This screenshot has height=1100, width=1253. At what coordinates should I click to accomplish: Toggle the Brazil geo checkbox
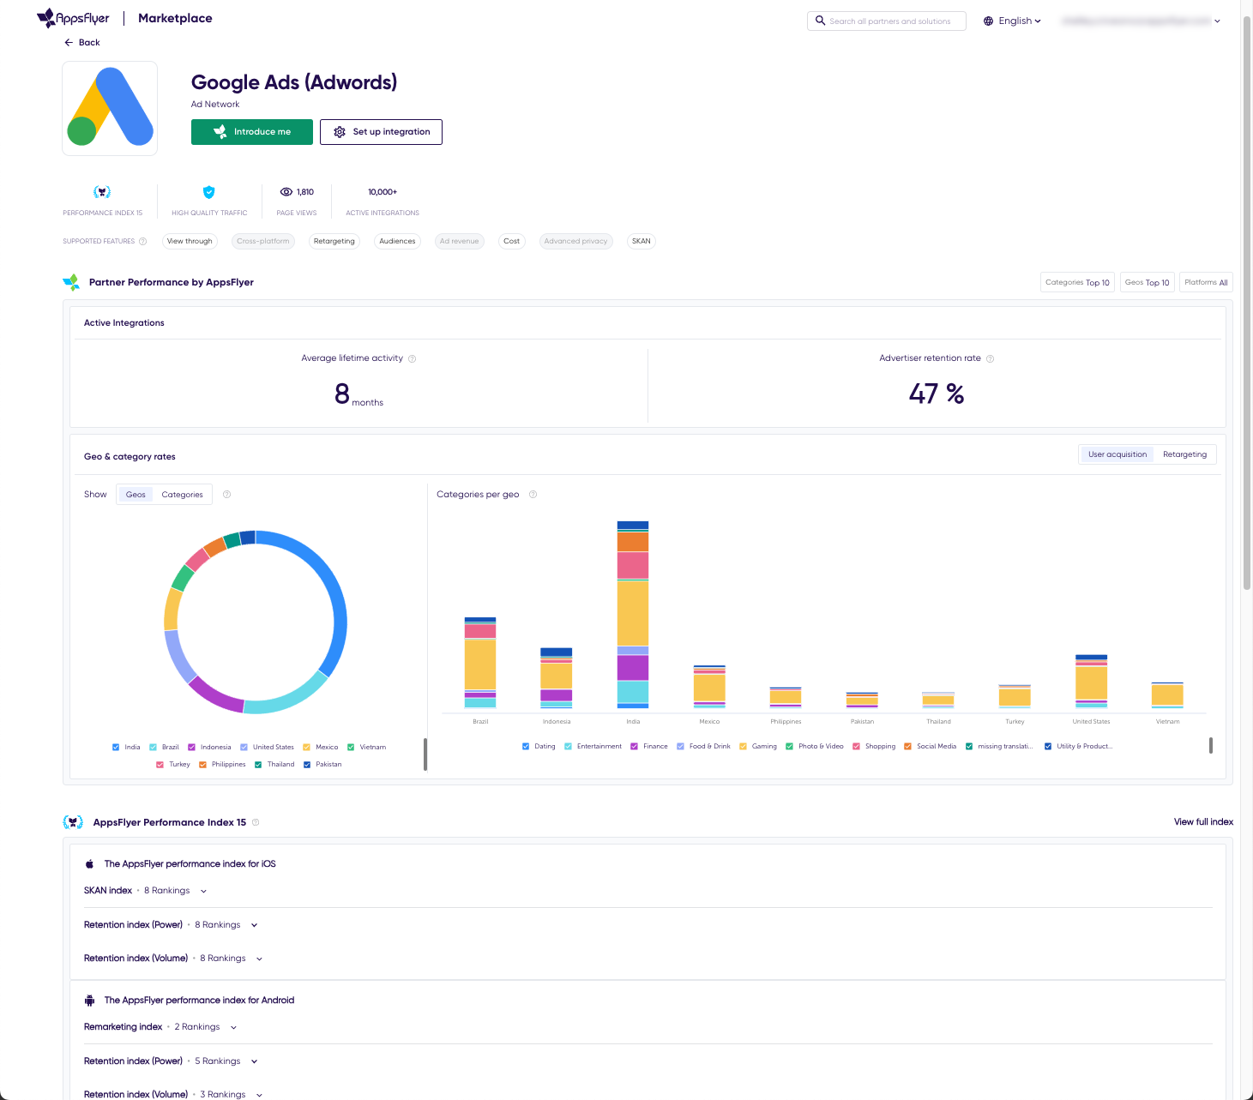pos(154,747)
